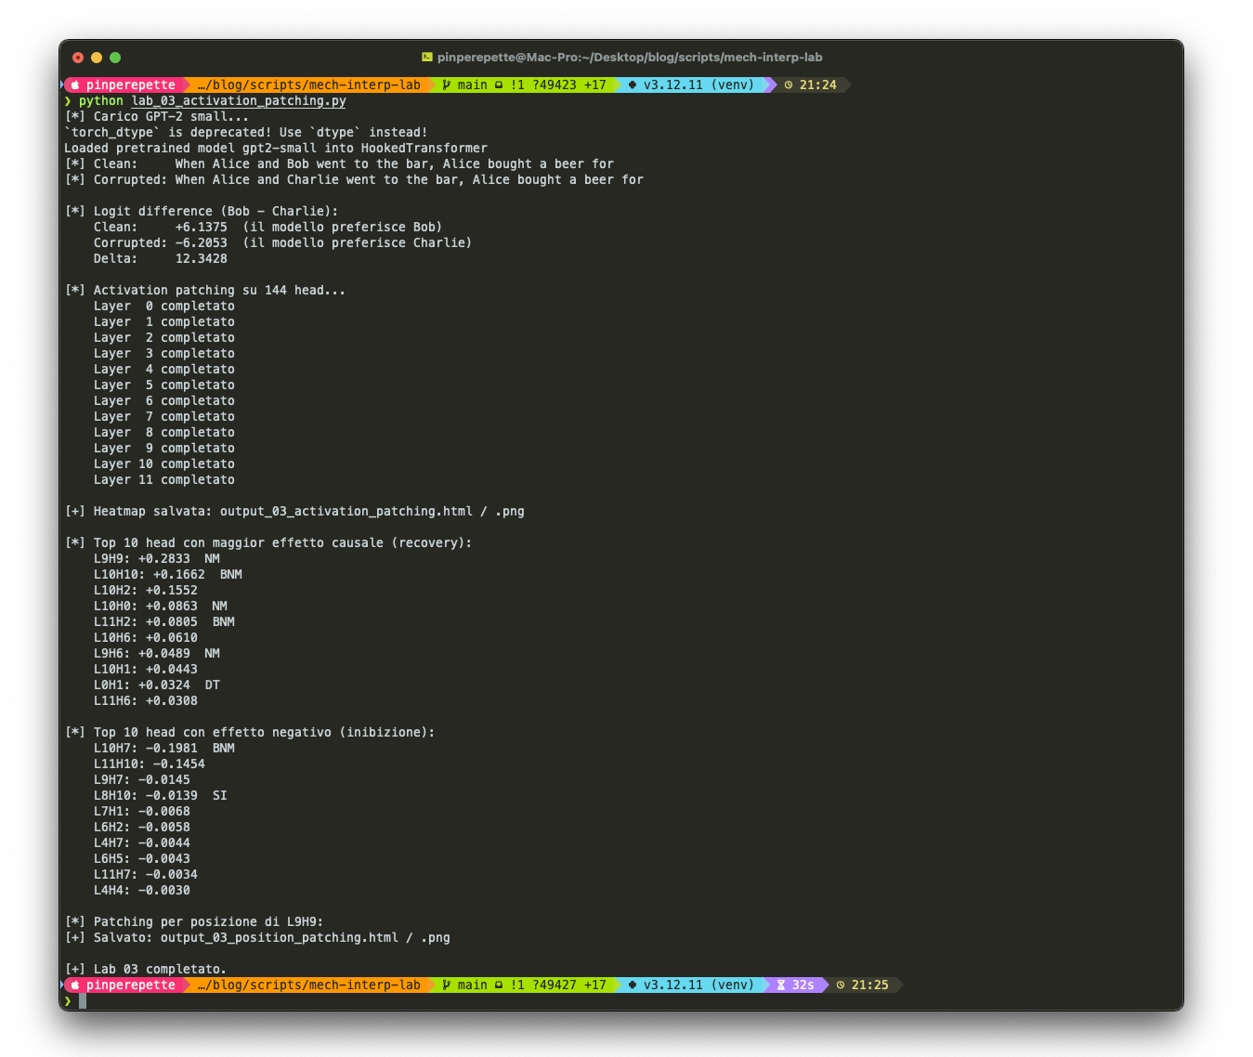
Task: Select the L9H9 top recovery result line
Action: pos(156,558)
